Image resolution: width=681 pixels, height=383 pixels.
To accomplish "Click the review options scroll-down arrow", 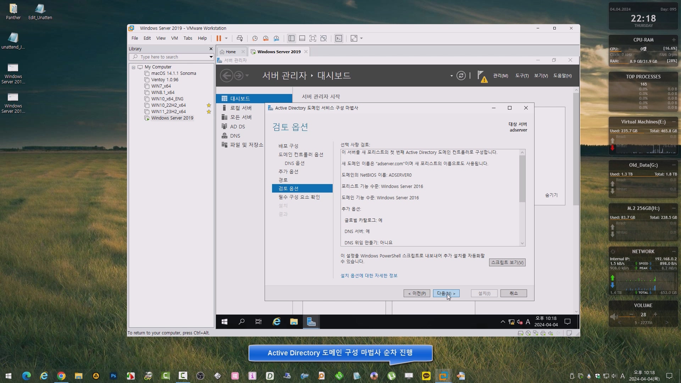I will point(522,243).
